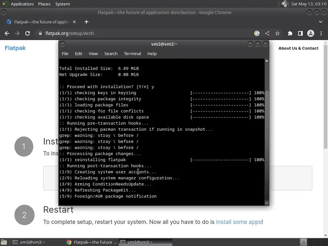Open terminal View menu

(93, 53)
